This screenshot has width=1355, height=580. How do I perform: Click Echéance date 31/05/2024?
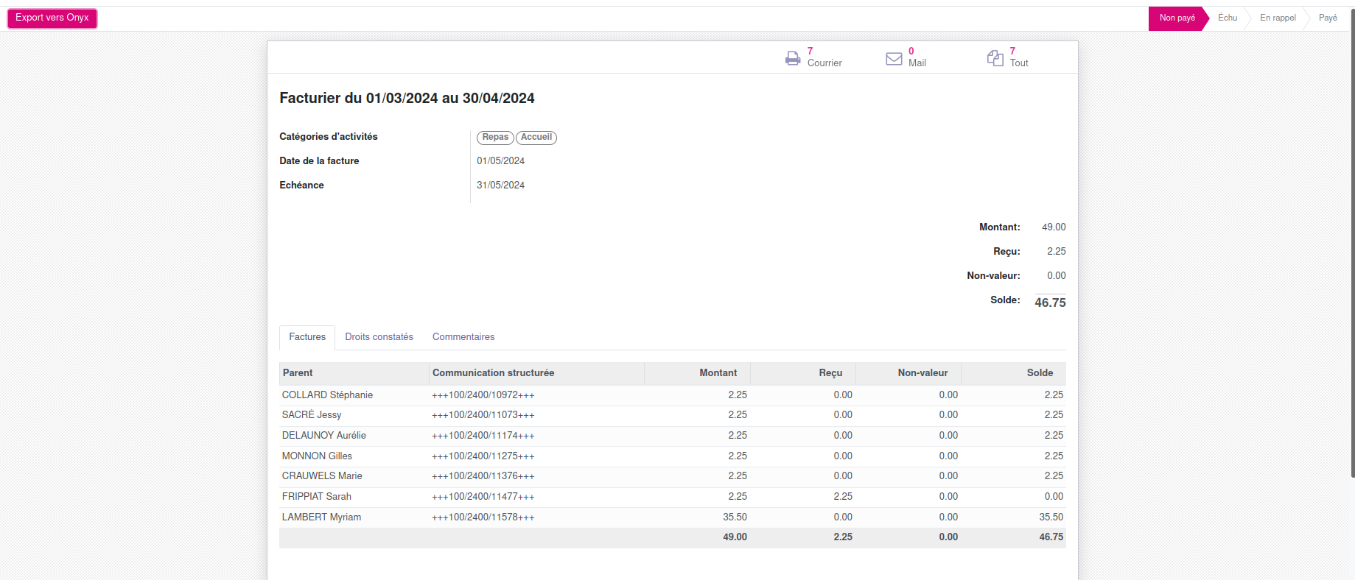pyautogui.click(x=501, y=185)
